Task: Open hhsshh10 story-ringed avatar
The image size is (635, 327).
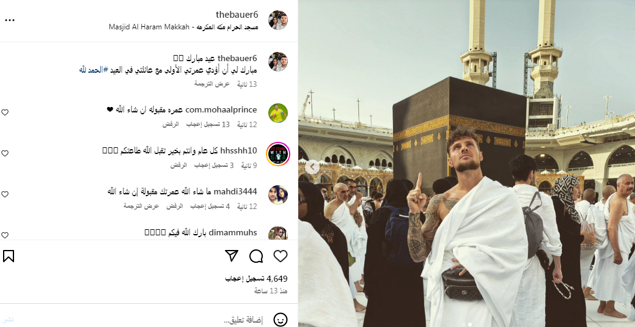Action: click(278, 154)
